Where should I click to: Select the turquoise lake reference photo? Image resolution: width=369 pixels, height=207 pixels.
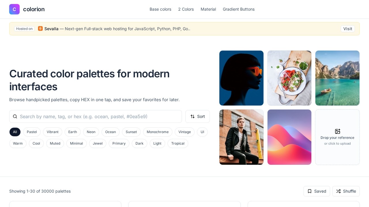[337, 78]
